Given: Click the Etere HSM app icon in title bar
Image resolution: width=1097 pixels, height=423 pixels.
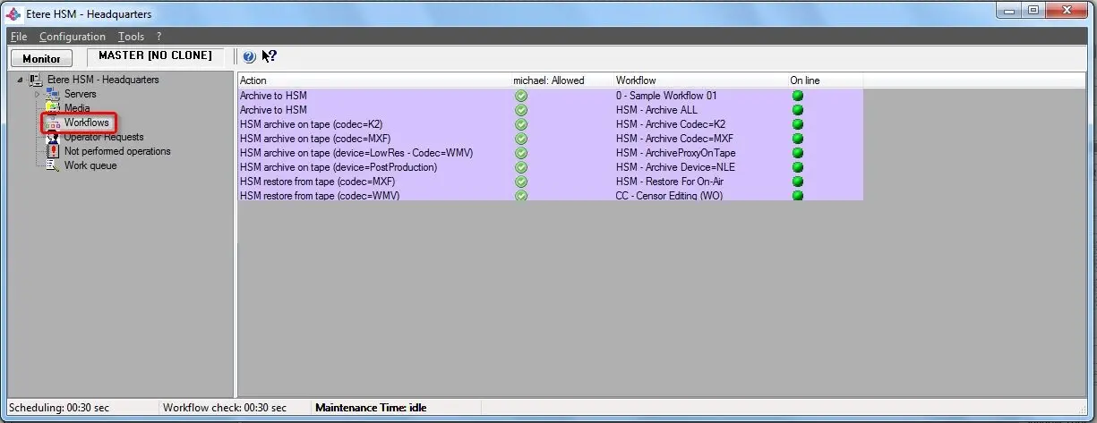Looking at the screenshot, I should [13, 13].
